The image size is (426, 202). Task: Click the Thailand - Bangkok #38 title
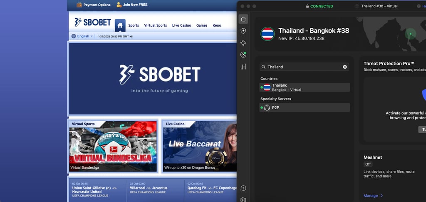tap(314, 30)
